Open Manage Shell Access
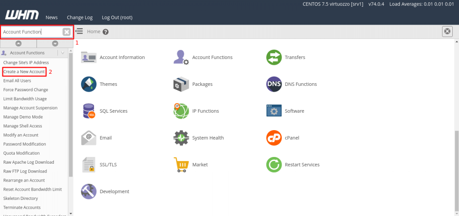This screenshot has width=459, height=216. [x=22, y=126]
